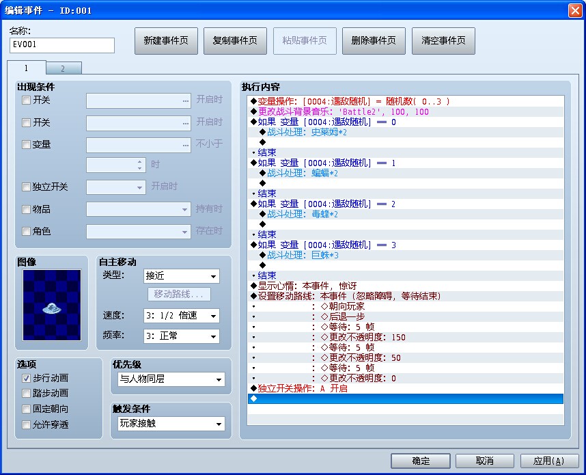
Task: Check the 固定朝向 option
Action: click(x=26, y=409)
